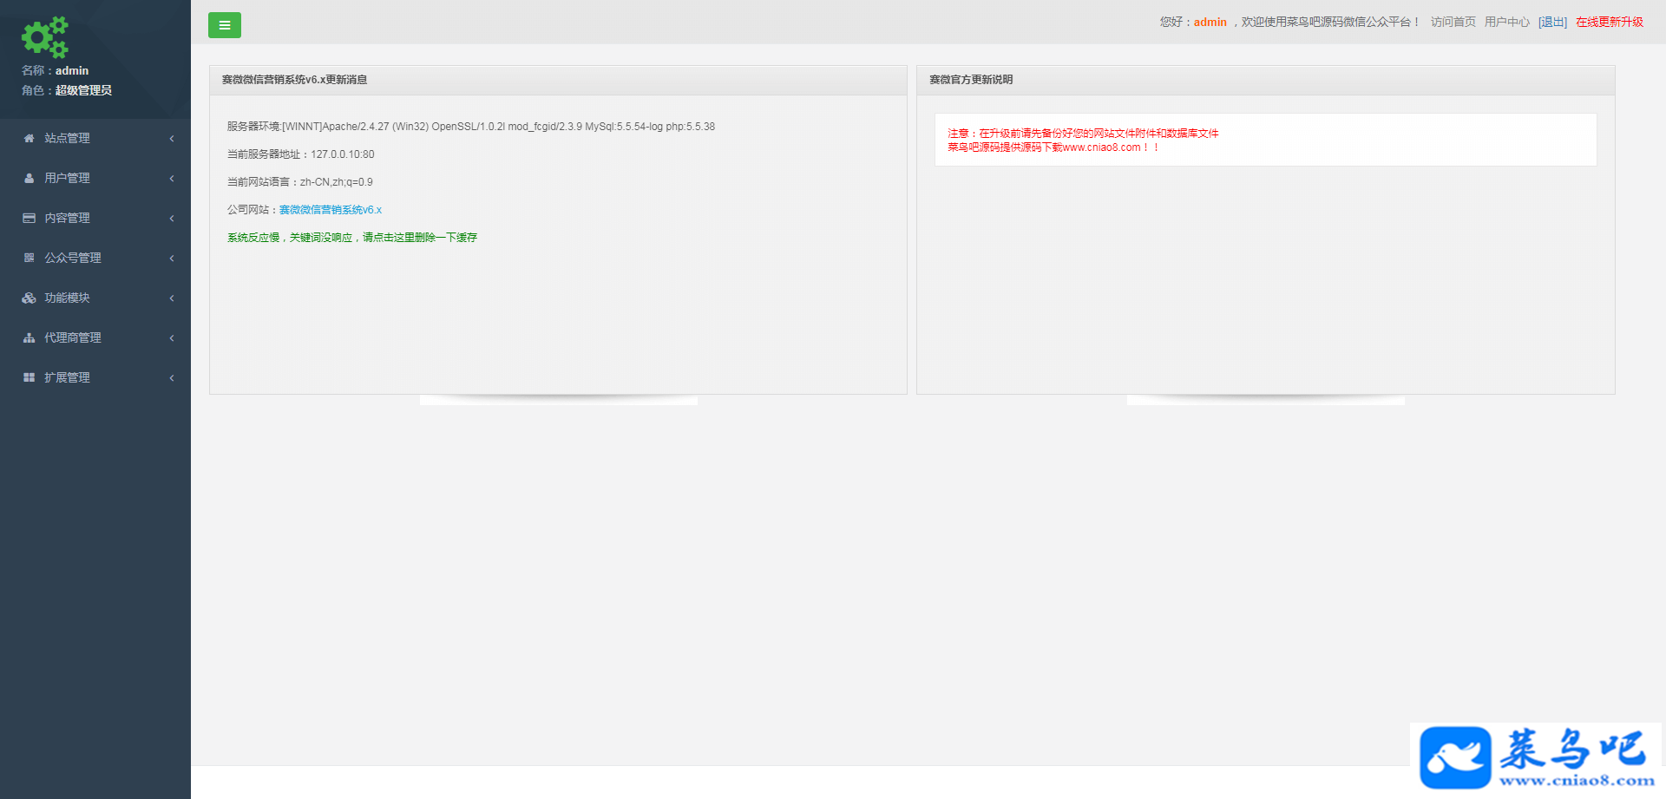Click the red backup warning notice text
The image size is (1666, 799).
(x=1083, y=134)
